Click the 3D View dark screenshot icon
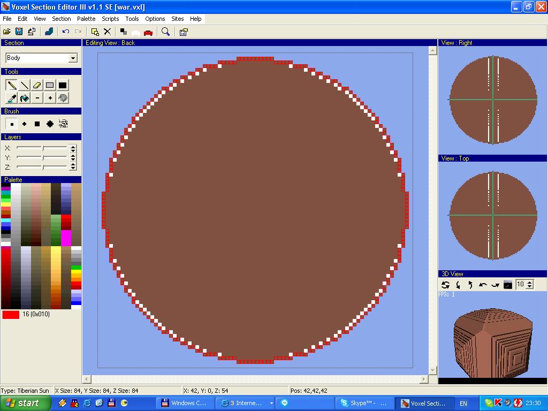548x411 pixels. pos(508,285)
